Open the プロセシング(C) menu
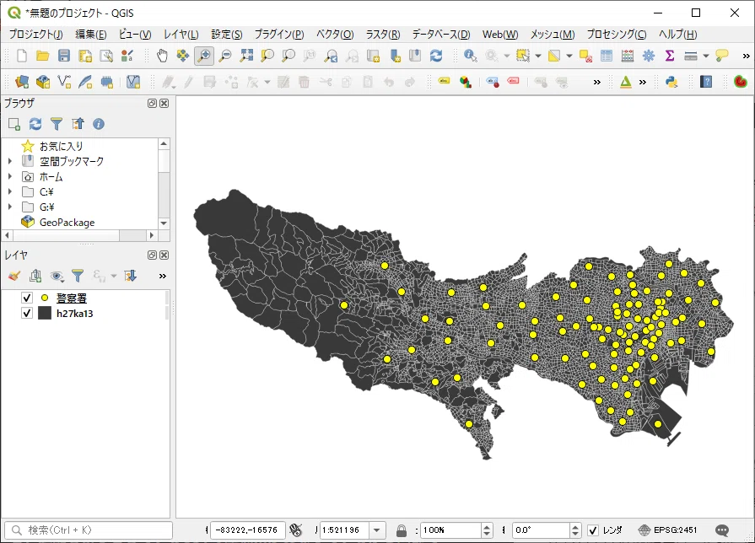The height and width of the screenshot is (543, 755). click(617, 35)
